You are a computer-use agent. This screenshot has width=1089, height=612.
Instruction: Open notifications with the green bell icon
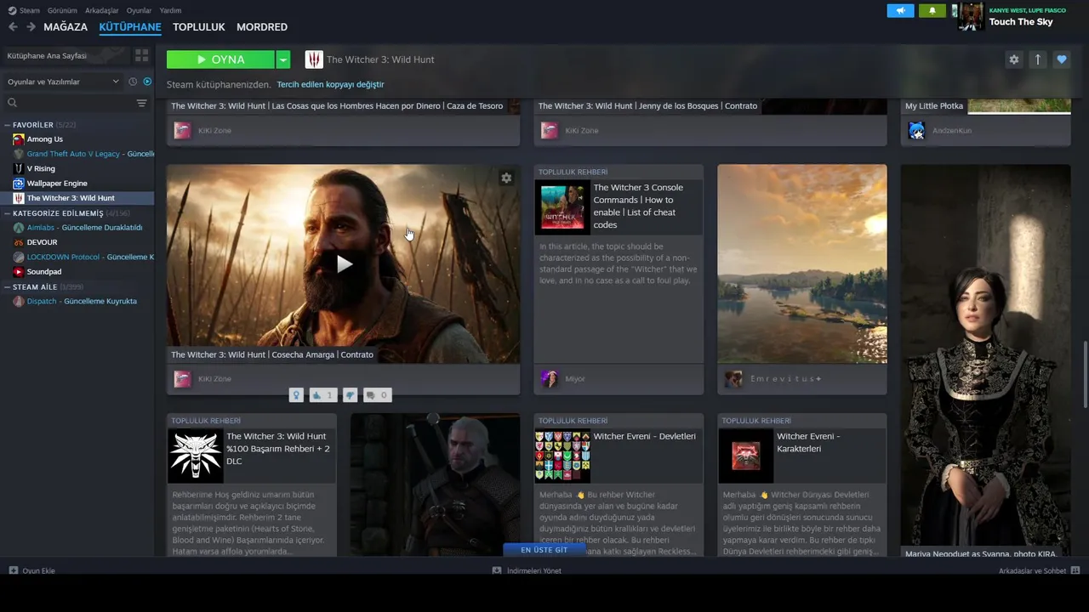tap(932, 11)
